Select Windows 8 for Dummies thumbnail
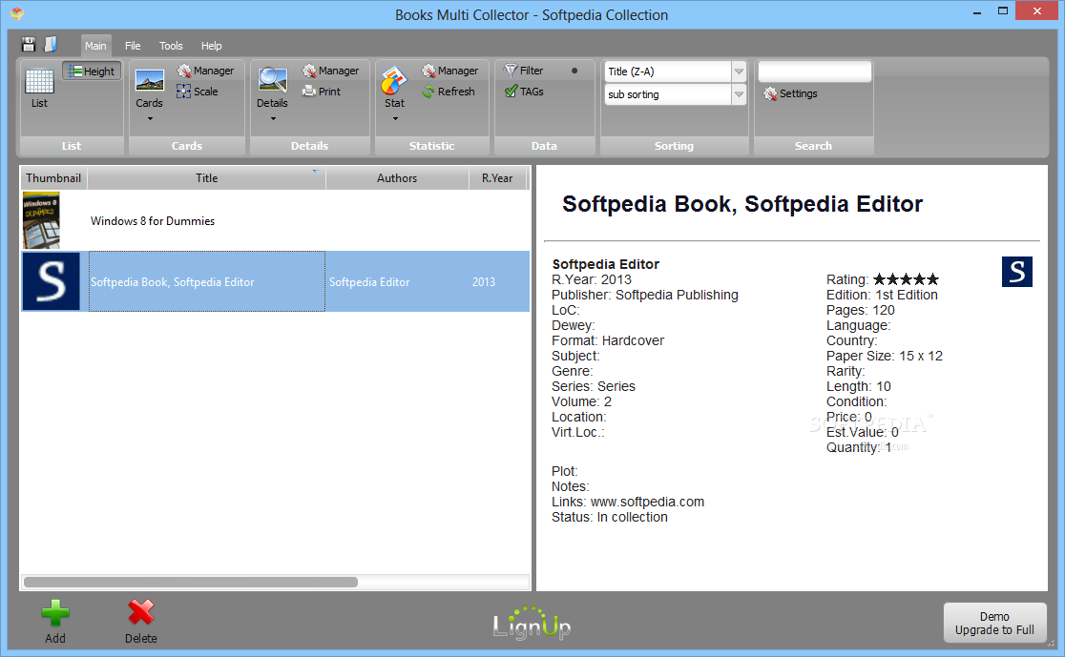The image size is (1065, 657). (x=41, y=220)
